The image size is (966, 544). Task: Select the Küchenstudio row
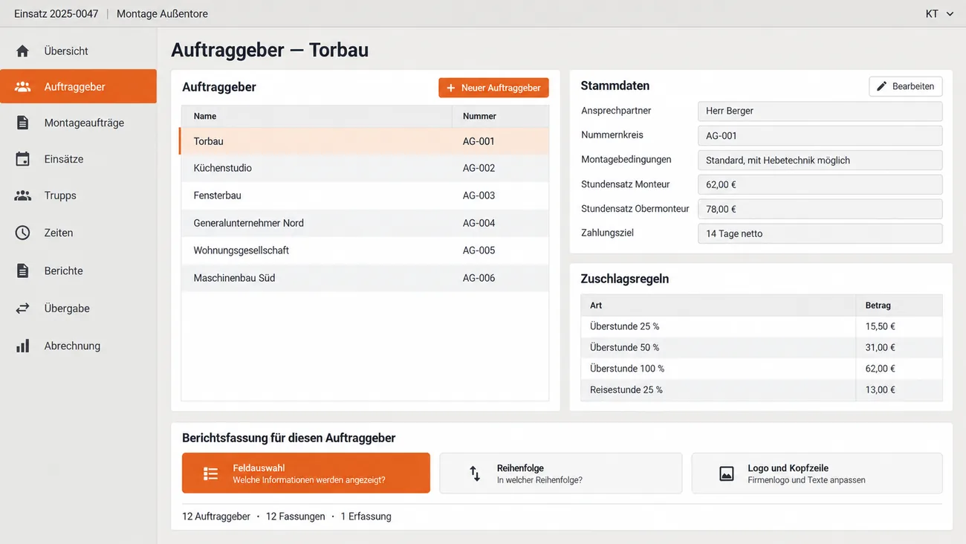(365, 168)
